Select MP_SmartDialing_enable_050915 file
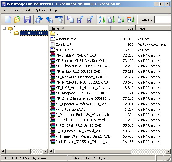Screen dimensions: 172x162 click(83, 98)
